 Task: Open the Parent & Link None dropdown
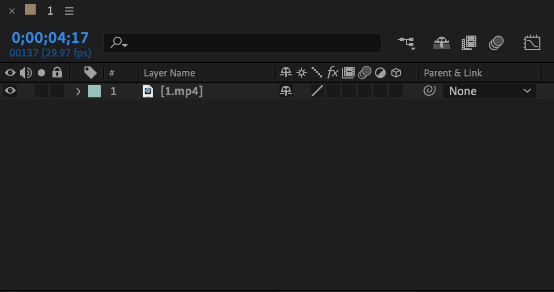pos(489,91)
